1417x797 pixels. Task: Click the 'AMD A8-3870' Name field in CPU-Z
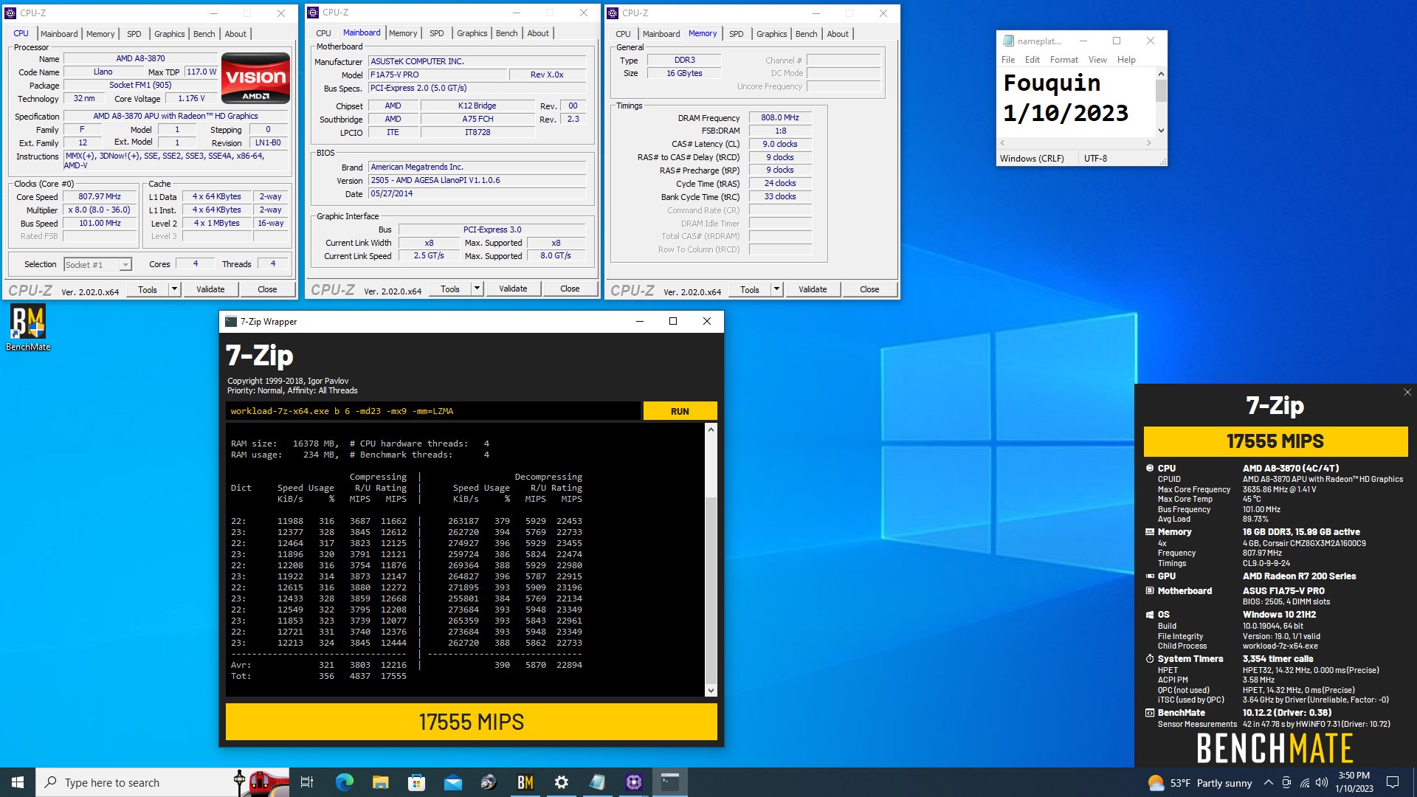tap(140, 58)
